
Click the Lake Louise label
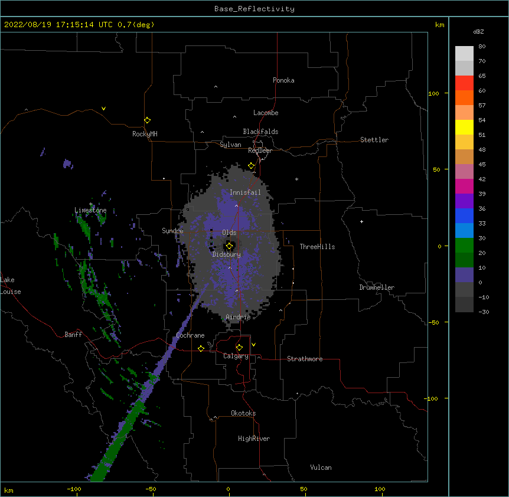11,286
